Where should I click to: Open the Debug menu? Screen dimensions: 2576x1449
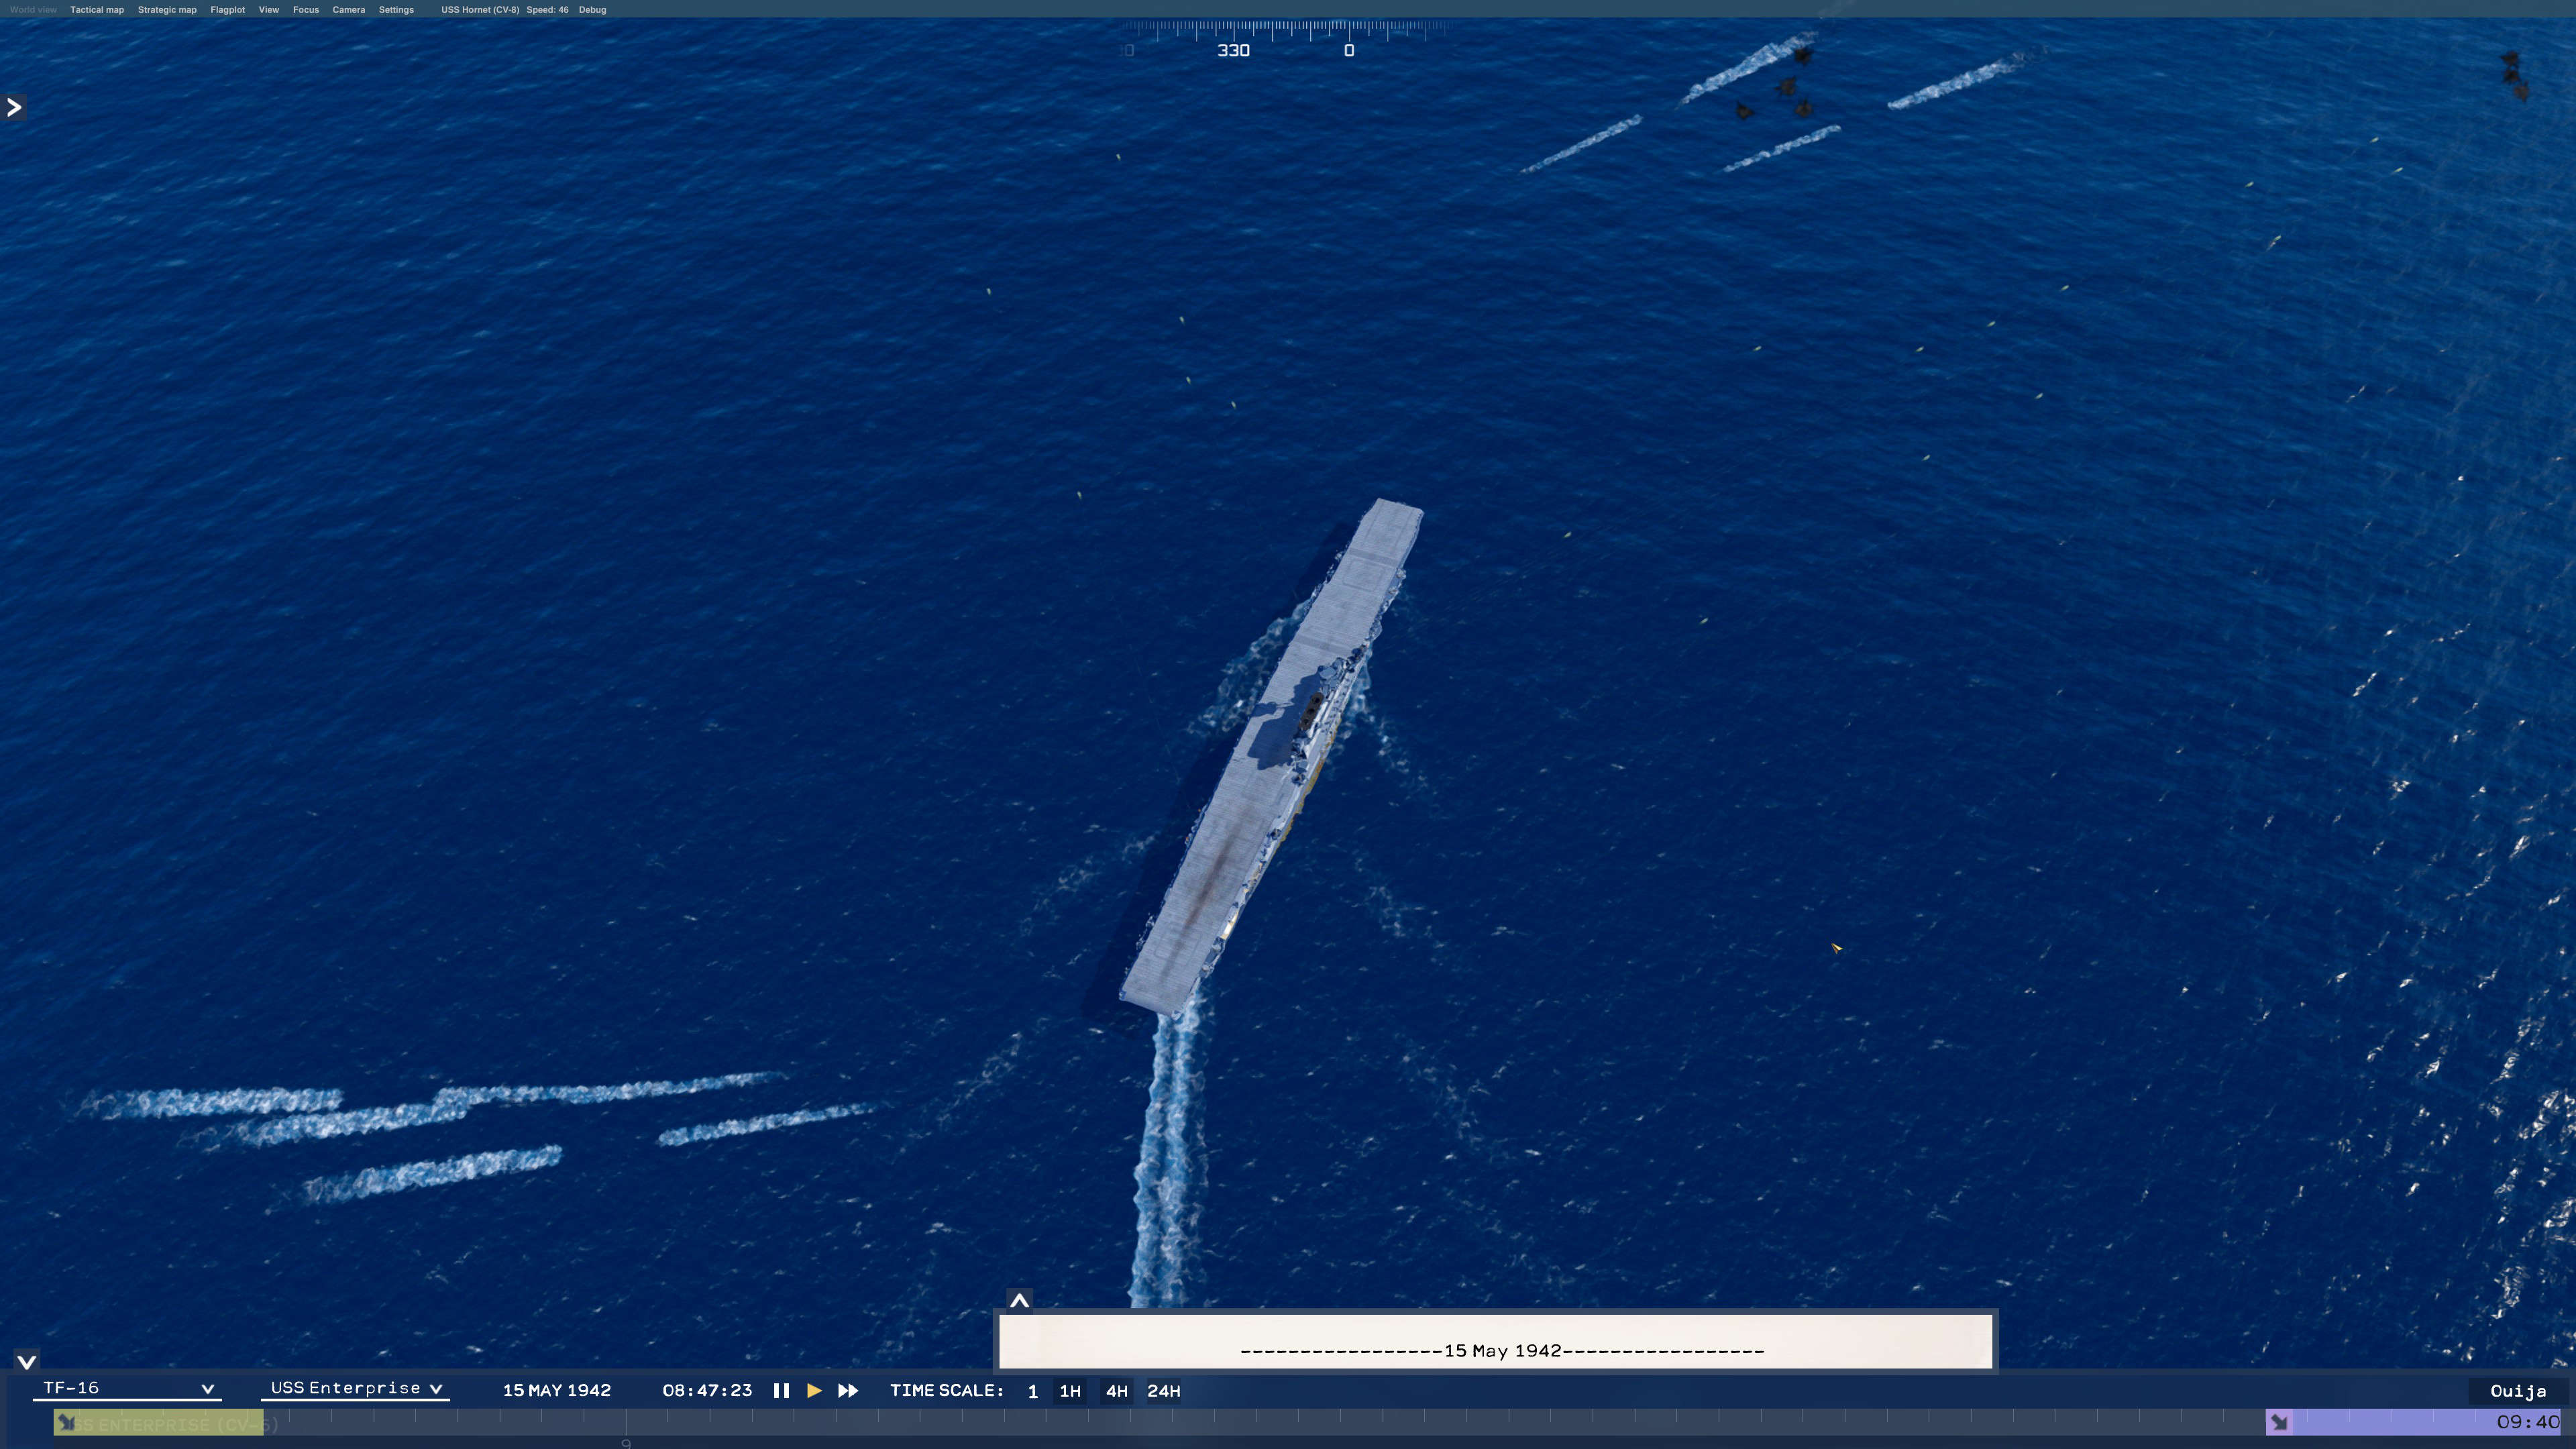[x=592, y=10]
